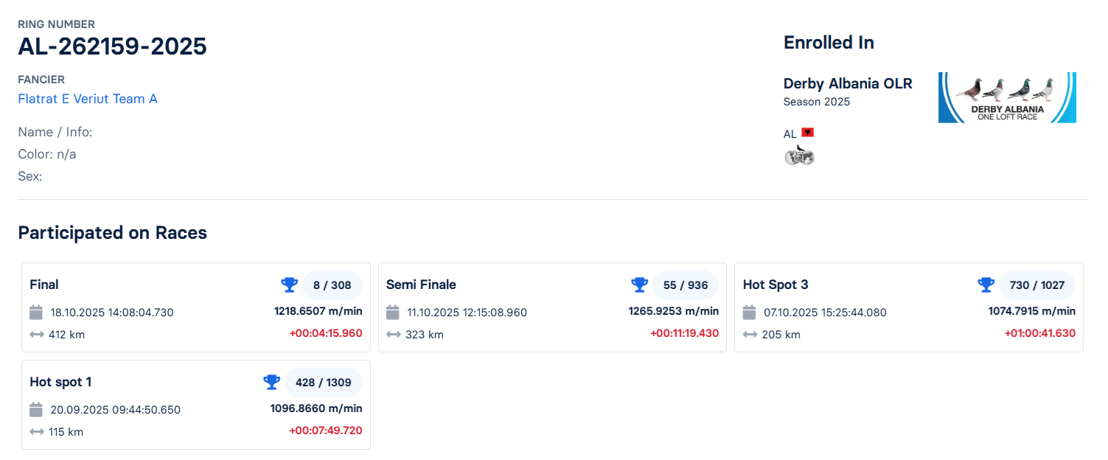Click the 730 / 1027 ranking badge
Screen dimensions: 1108x460
(1036, 285)
